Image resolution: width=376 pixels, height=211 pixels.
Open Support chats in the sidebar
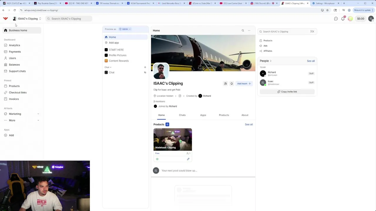(x=17, y=71)
